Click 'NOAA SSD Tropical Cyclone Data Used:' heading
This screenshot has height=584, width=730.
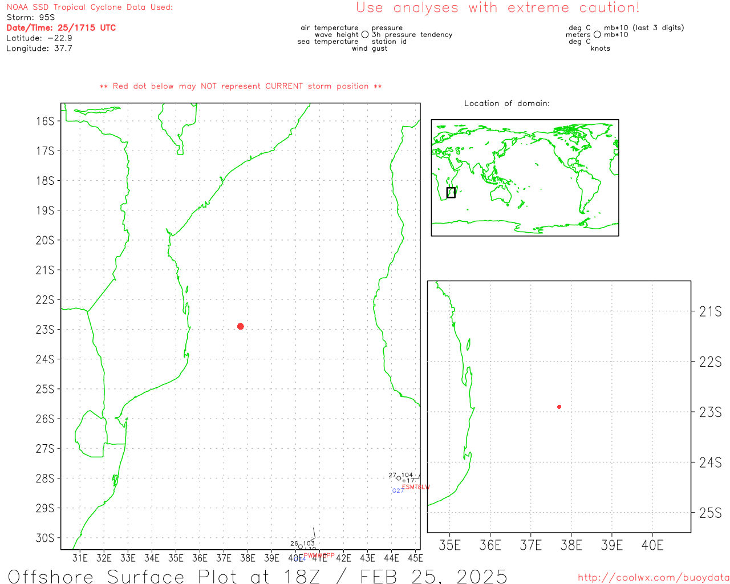[x=90, y=7]
